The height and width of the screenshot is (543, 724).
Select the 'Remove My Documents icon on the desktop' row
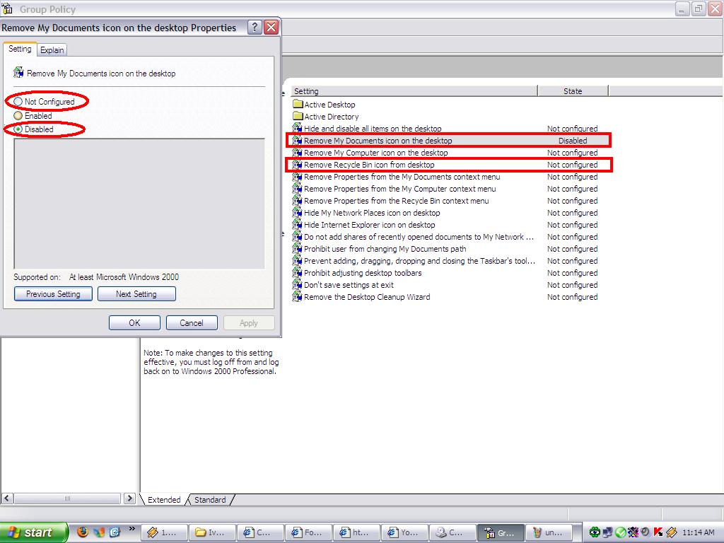[448, 141]
